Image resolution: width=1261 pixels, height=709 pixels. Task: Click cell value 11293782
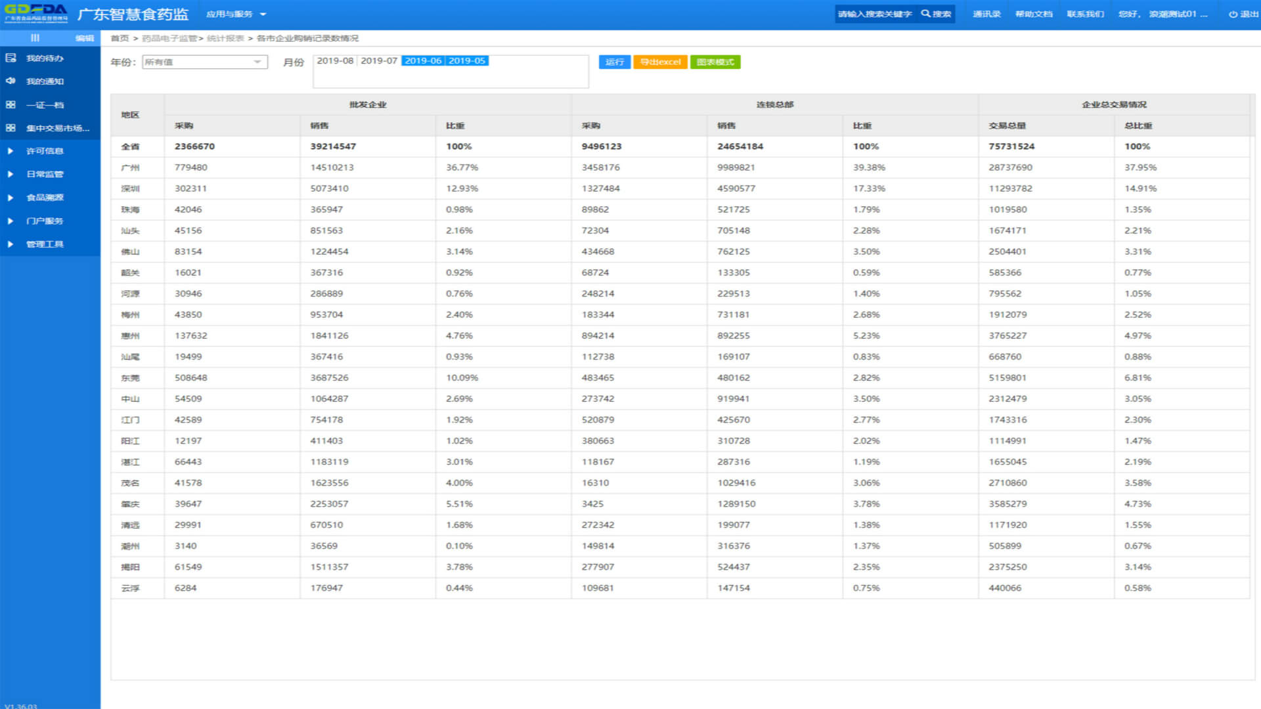[x=1010, y=188]
